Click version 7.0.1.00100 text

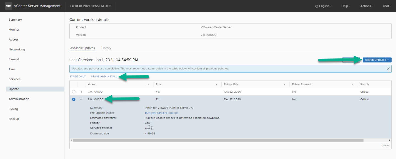tap(95, 92)
